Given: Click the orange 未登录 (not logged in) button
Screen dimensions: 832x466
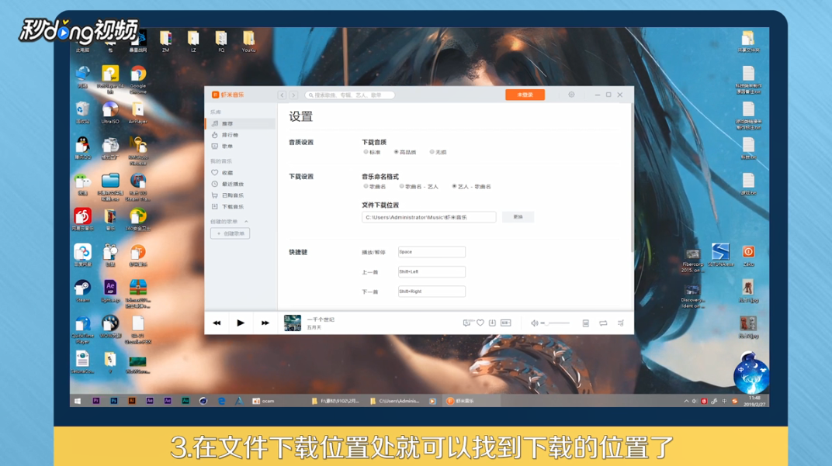Looking at the screenshot, I should point(525,95).
